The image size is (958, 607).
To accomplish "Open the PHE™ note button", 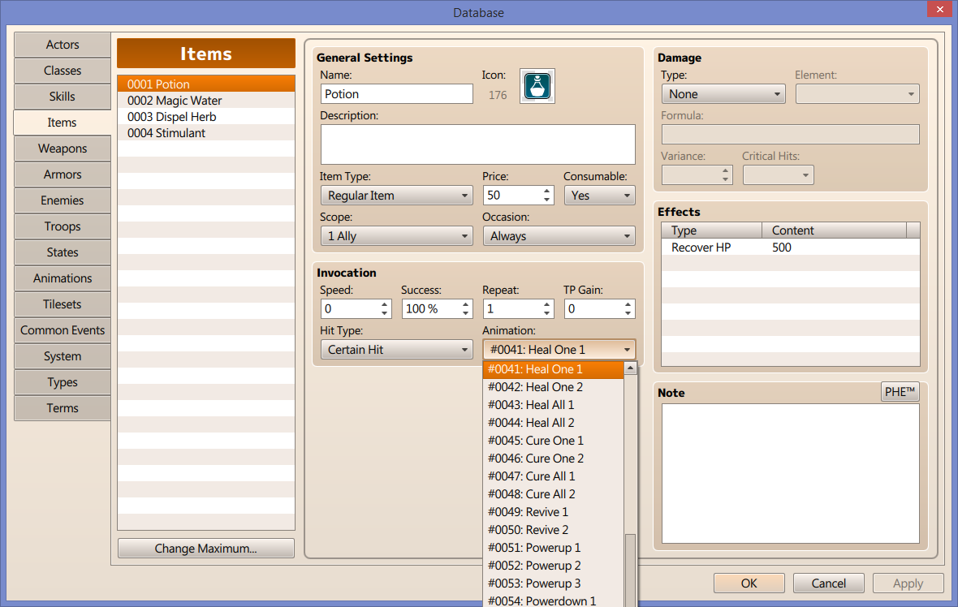I will pyautogui.click(x=900, y=391).
